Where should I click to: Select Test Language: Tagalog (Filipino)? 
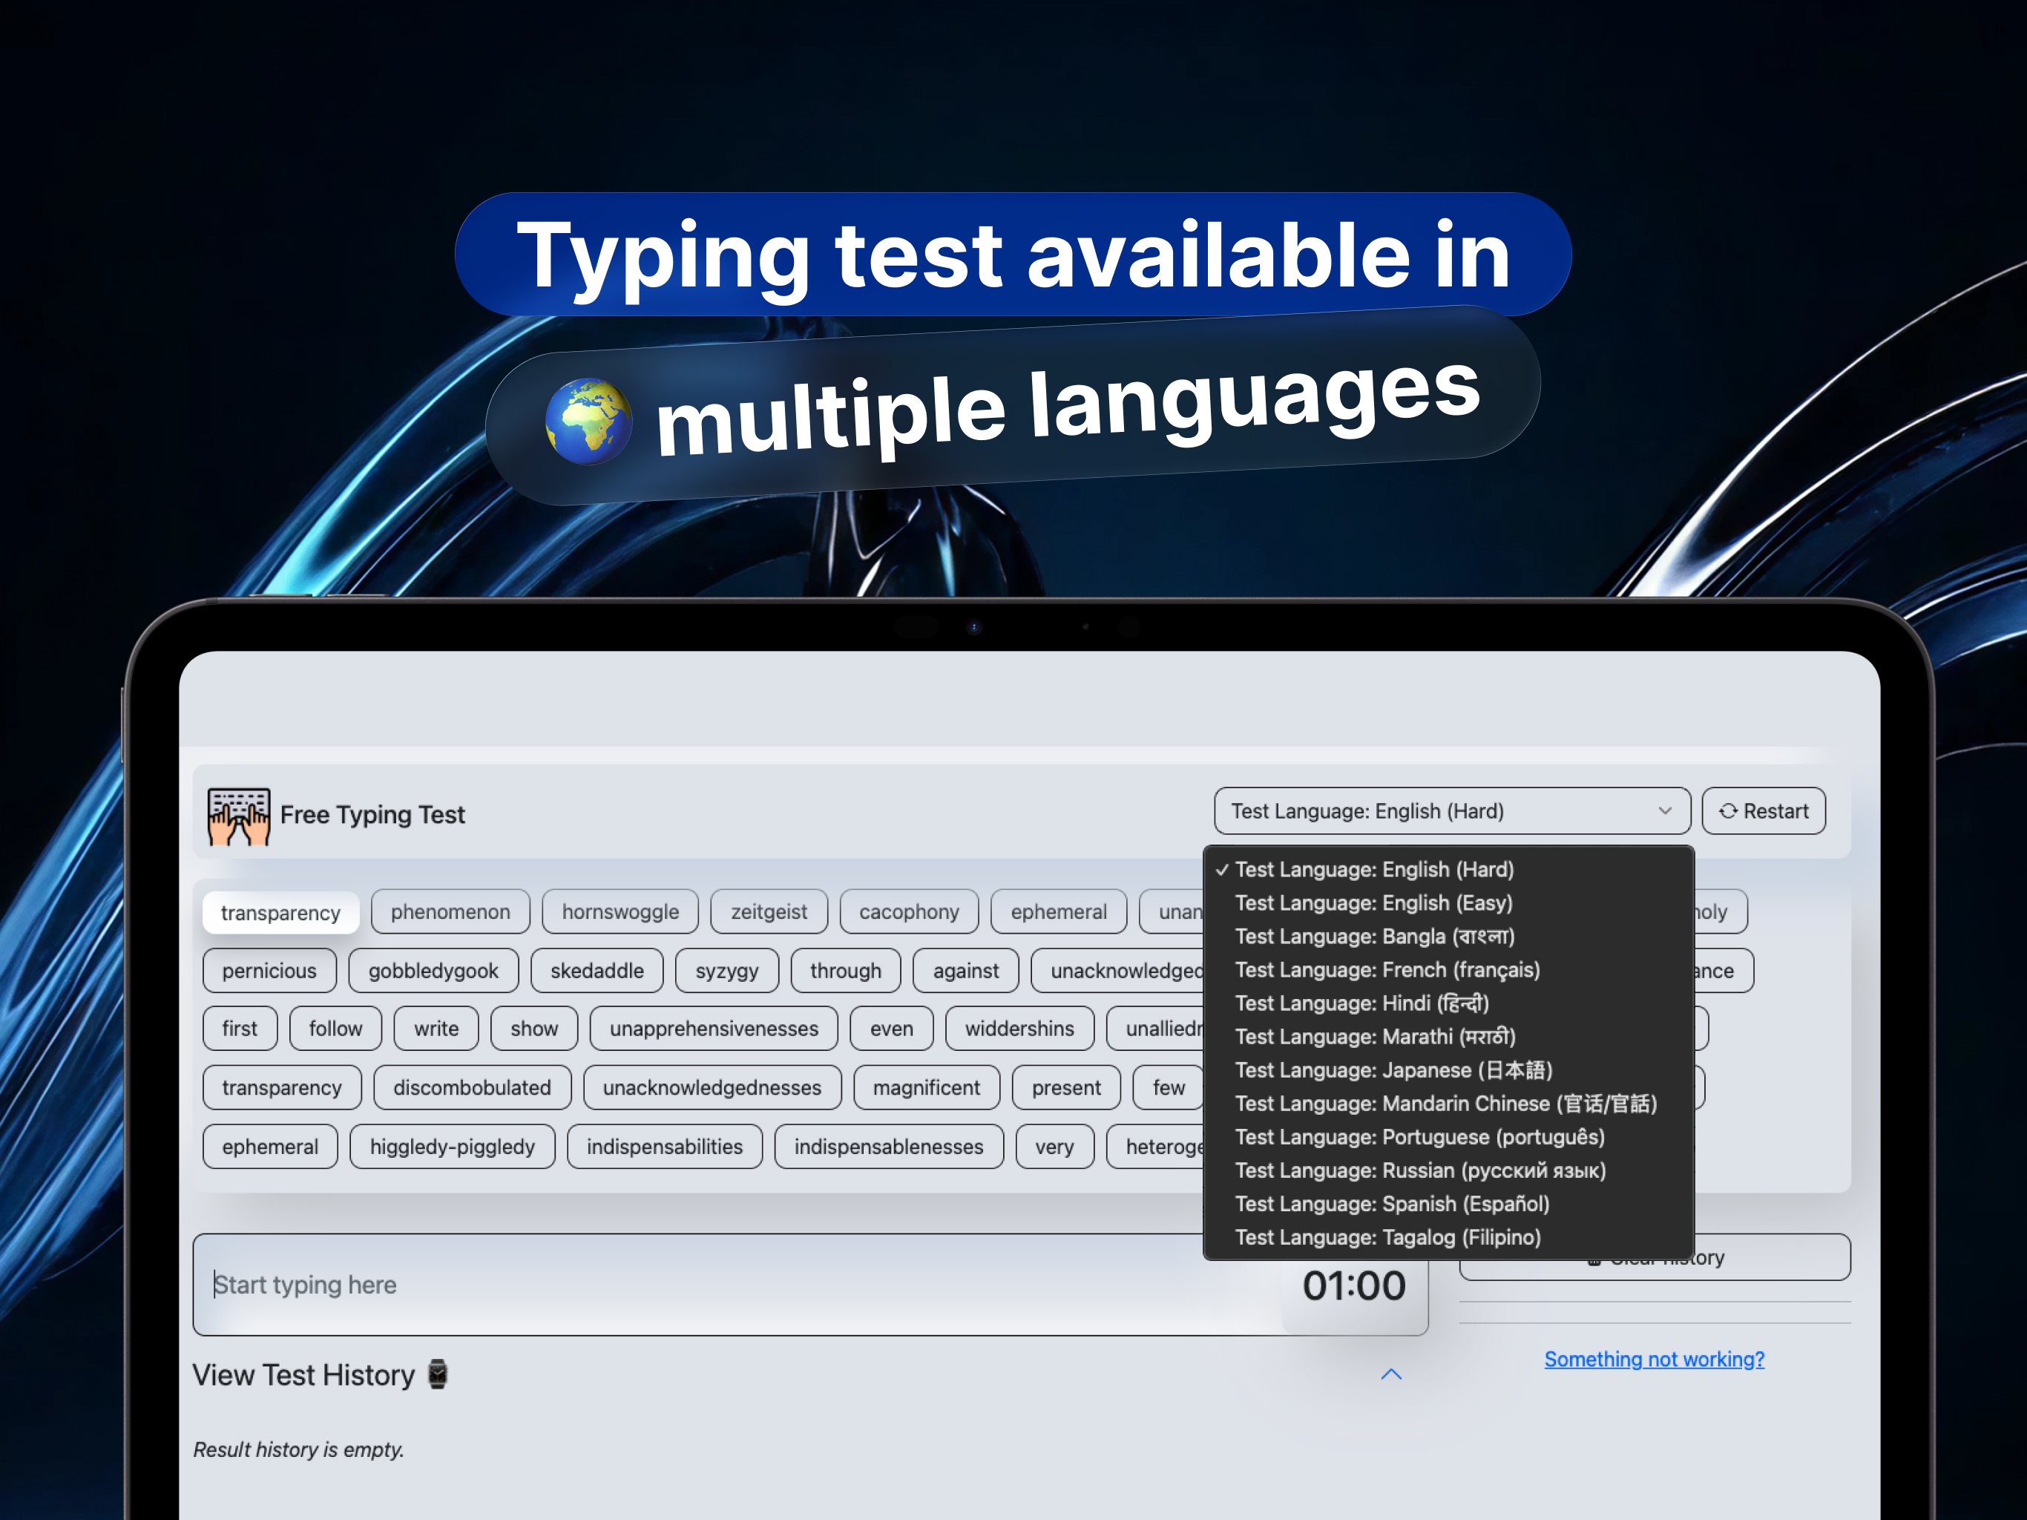(1387, 1236)
